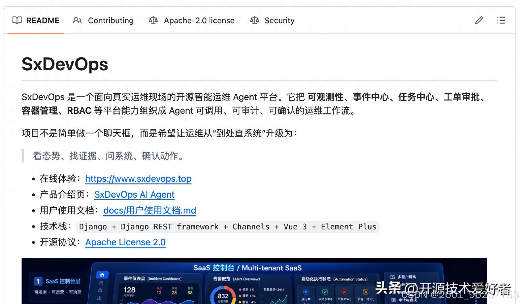Select the Apache-2.0 license tab

pyautogui.click(x=192, y=20)
